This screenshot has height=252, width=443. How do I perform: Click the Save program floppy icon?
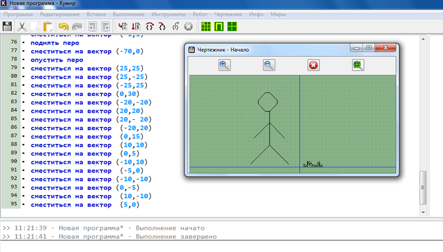click(7, 26)
